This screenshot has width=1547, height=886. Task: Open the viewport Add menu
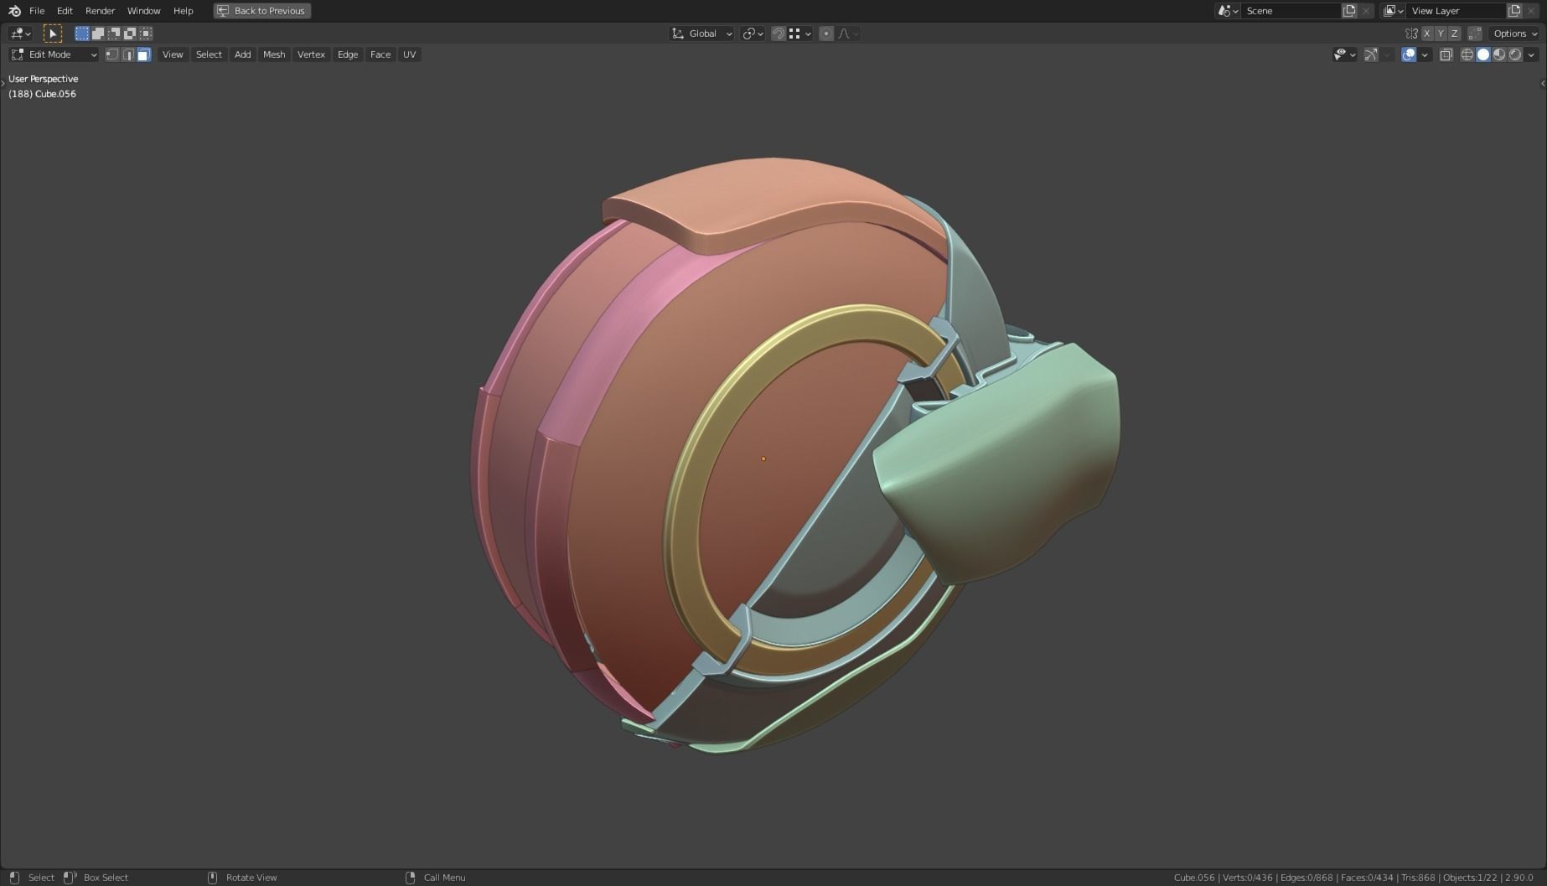(x=242, y=54)
